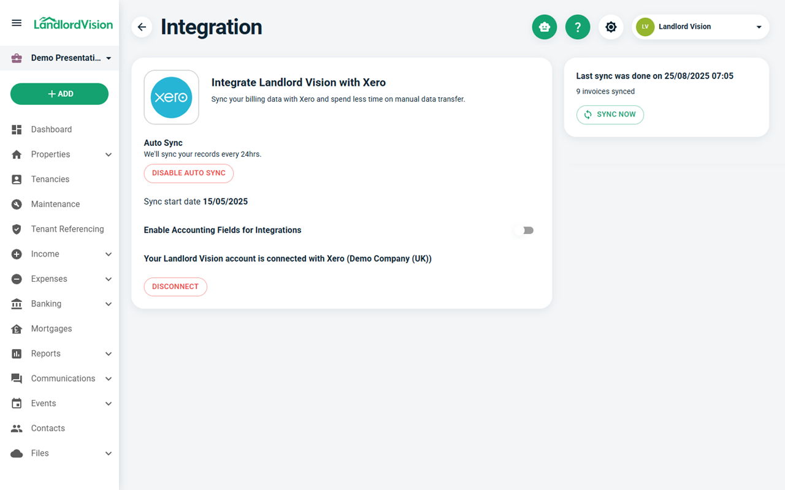Screen dimensions: 785x490
Task: Click the Reports chart icon
Action: coord(17,353)
